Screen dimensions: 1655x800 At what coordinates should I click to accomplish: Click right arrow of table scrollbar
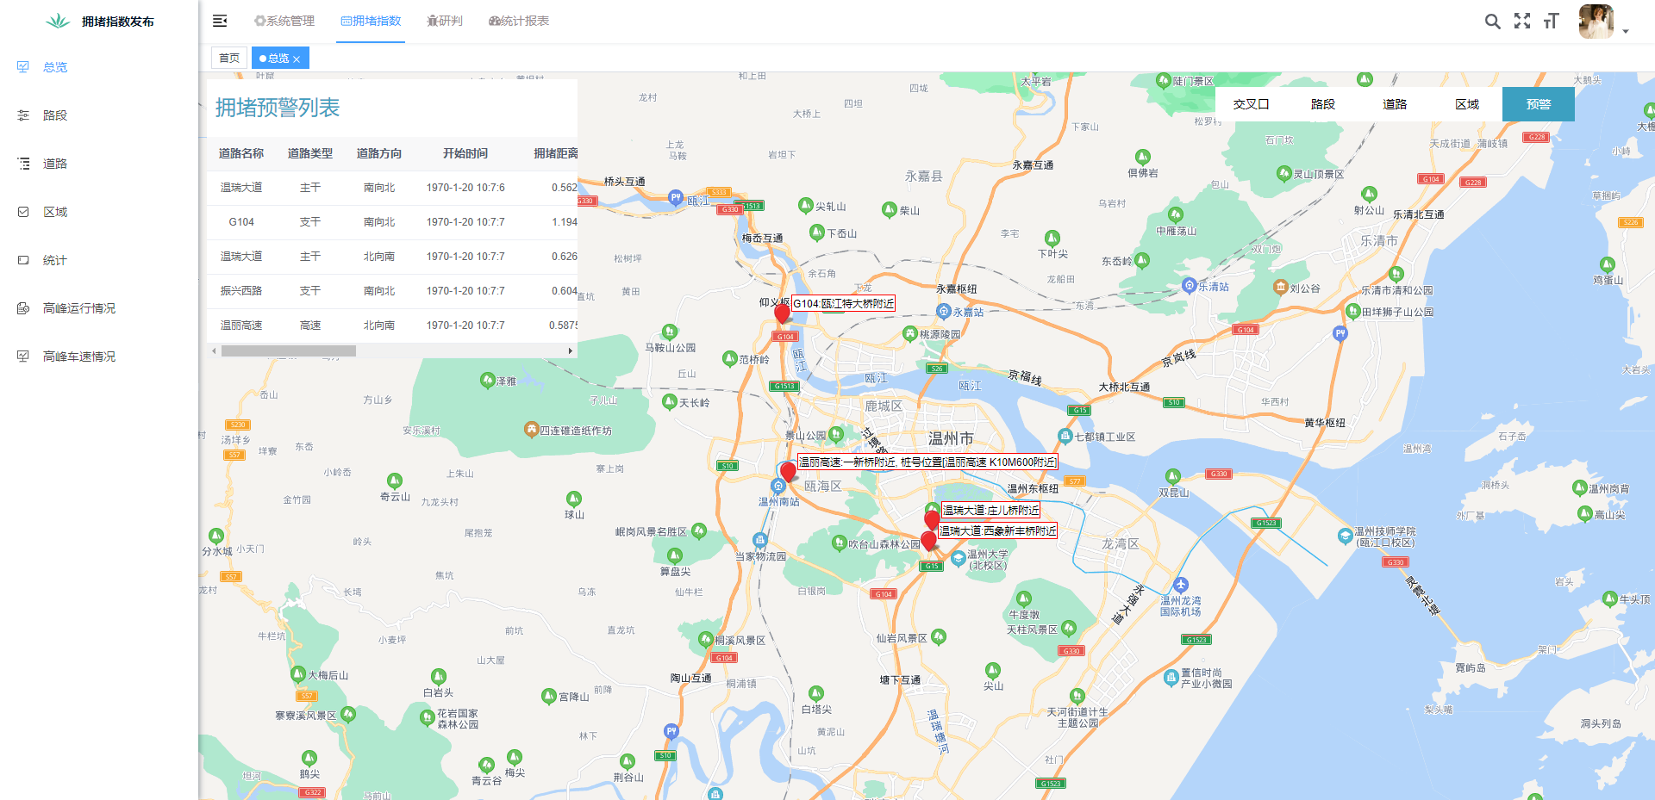[571, 351]
